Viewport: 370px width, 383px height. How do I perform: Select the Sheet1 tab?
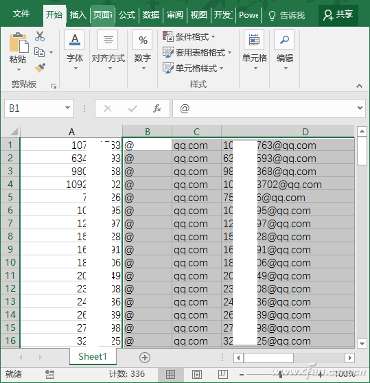coord(93,357)
